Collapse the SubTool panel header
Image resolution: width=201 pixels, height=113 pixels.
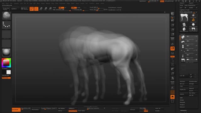(x=183, y=34)
